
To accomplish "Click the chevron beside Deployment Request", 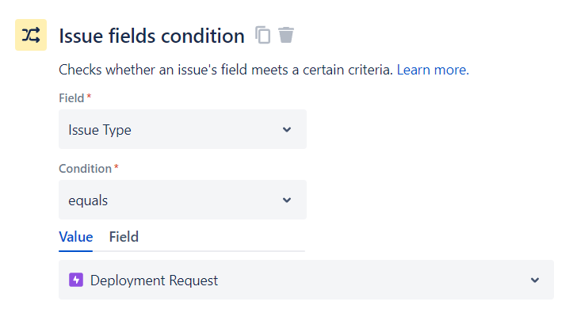I will coord(535,281).
